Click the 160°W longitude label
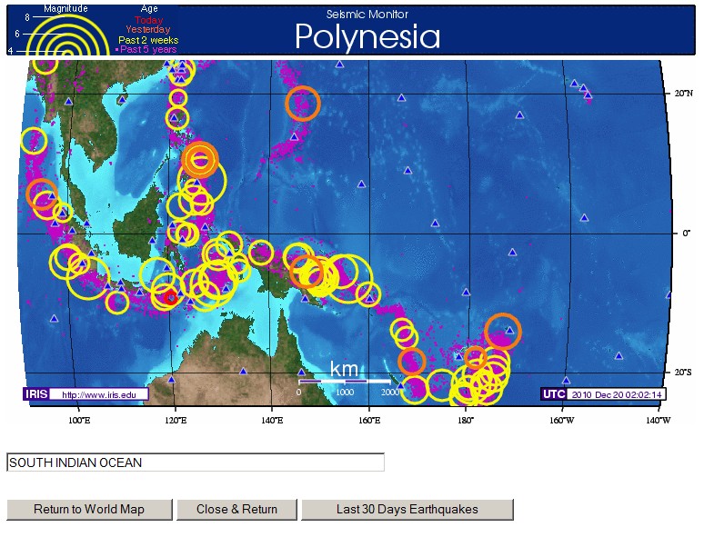This screenshot has height=547, width=704. click(562, 421)
